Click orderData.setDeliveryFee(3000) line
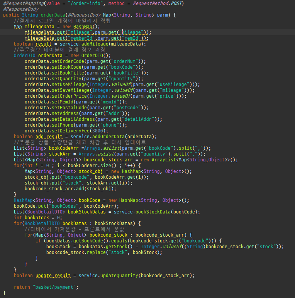 [x=66, y=131]
